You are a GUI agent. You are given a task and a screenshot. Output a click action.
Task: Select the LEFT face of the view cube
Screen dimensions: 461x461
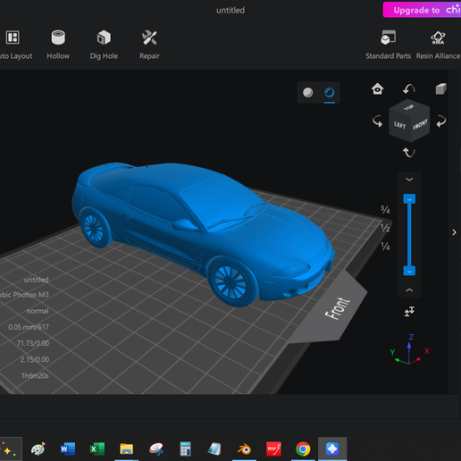tap(399, 126)
